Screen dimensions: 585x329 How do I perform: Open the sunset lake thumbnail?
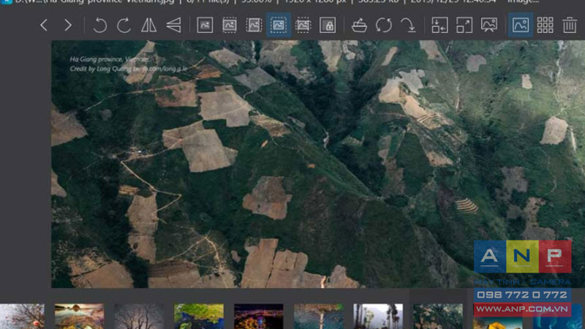(79, 317)
